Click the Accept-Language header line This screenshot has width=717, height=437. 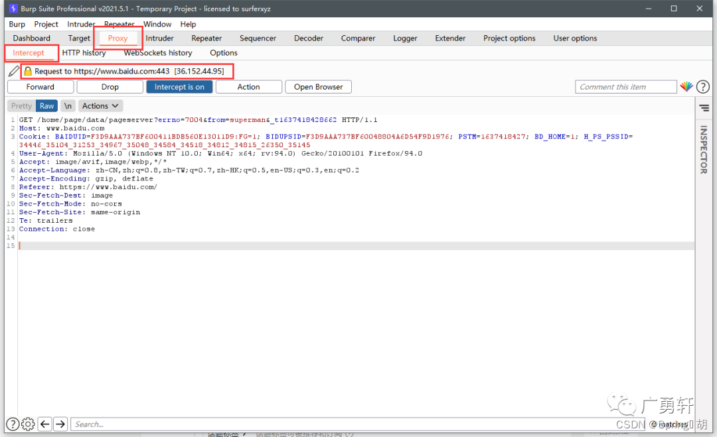[189, 170]
